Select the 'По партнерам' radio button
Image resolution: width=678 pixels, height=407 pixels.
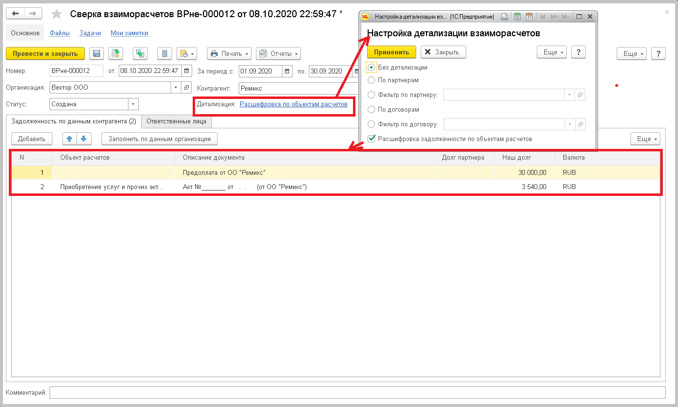pyautogui.click(x=372, y=80)
